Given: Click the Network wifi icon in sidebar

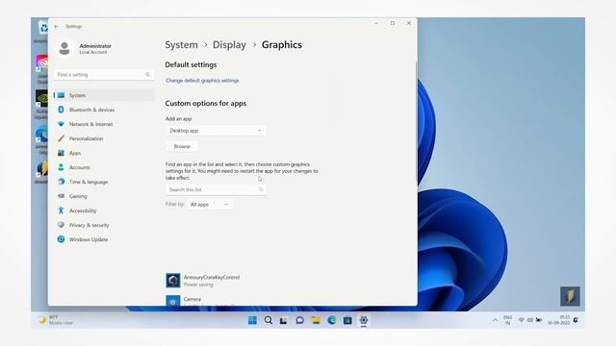Looking at the screenshot, I should (x=61, y=124).
